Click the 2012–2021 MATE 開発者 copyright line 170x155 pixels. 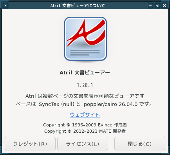coord(85,131)
